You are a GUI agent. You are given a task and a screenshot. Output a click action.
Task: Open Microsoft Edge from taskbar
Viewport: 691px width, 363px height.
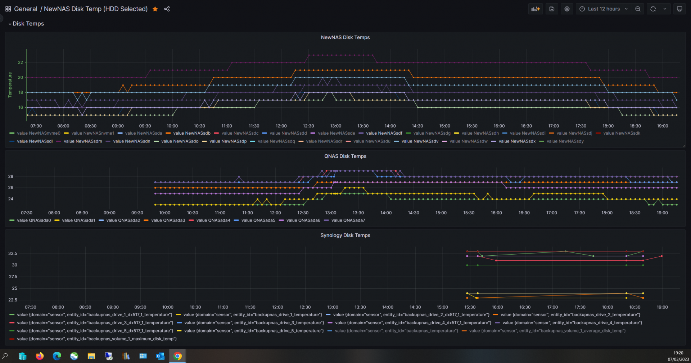pos(57,356)
